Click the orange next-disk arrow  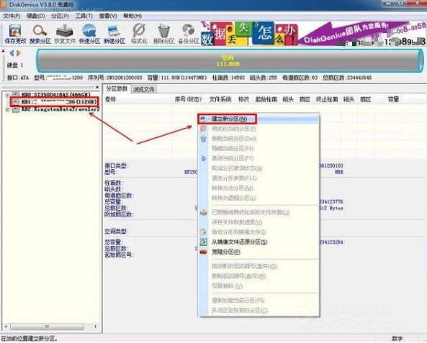click(18, 53)
